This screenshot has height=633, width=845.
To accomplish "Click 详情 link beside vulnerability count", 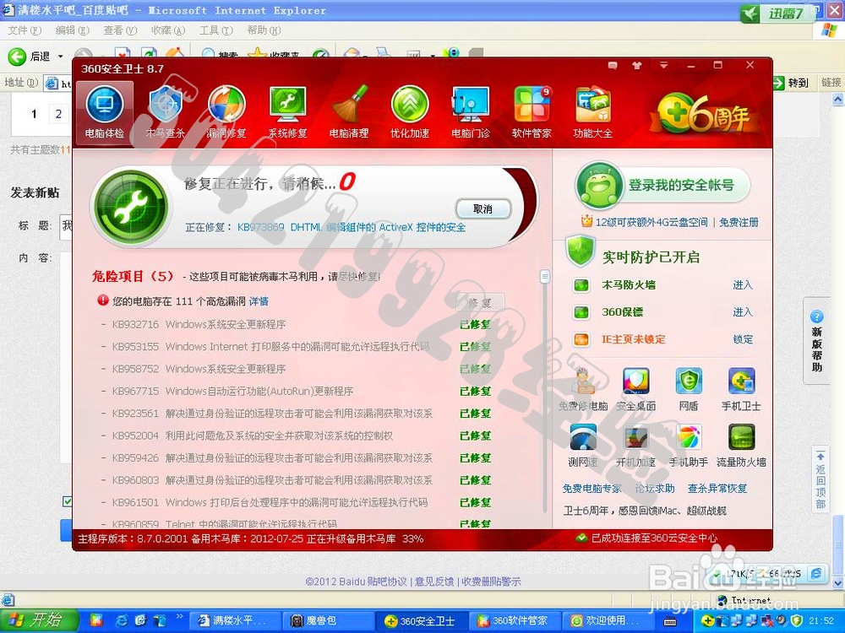I will tap(259, 301).
